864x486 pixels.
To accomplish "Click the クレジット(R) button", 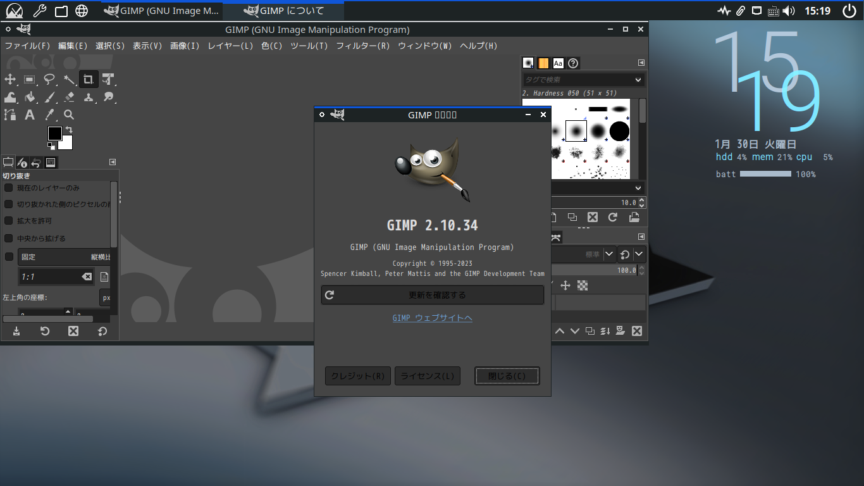I will coord(358,376).
